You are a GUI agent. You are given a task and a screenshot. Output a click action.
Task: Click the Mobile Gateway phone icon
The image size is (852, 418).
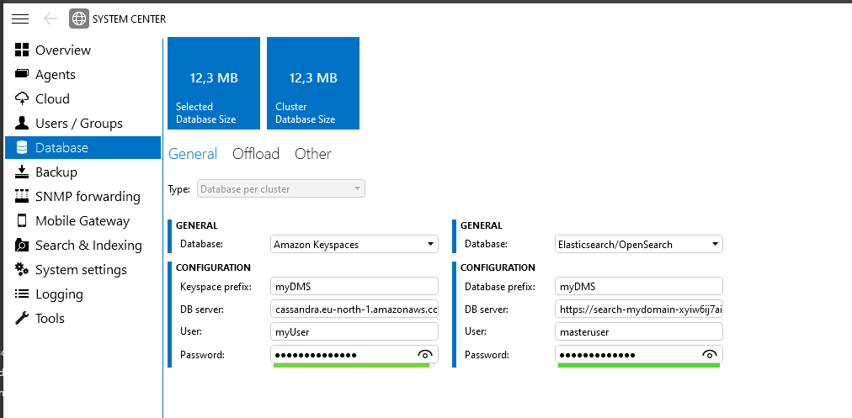22,221
